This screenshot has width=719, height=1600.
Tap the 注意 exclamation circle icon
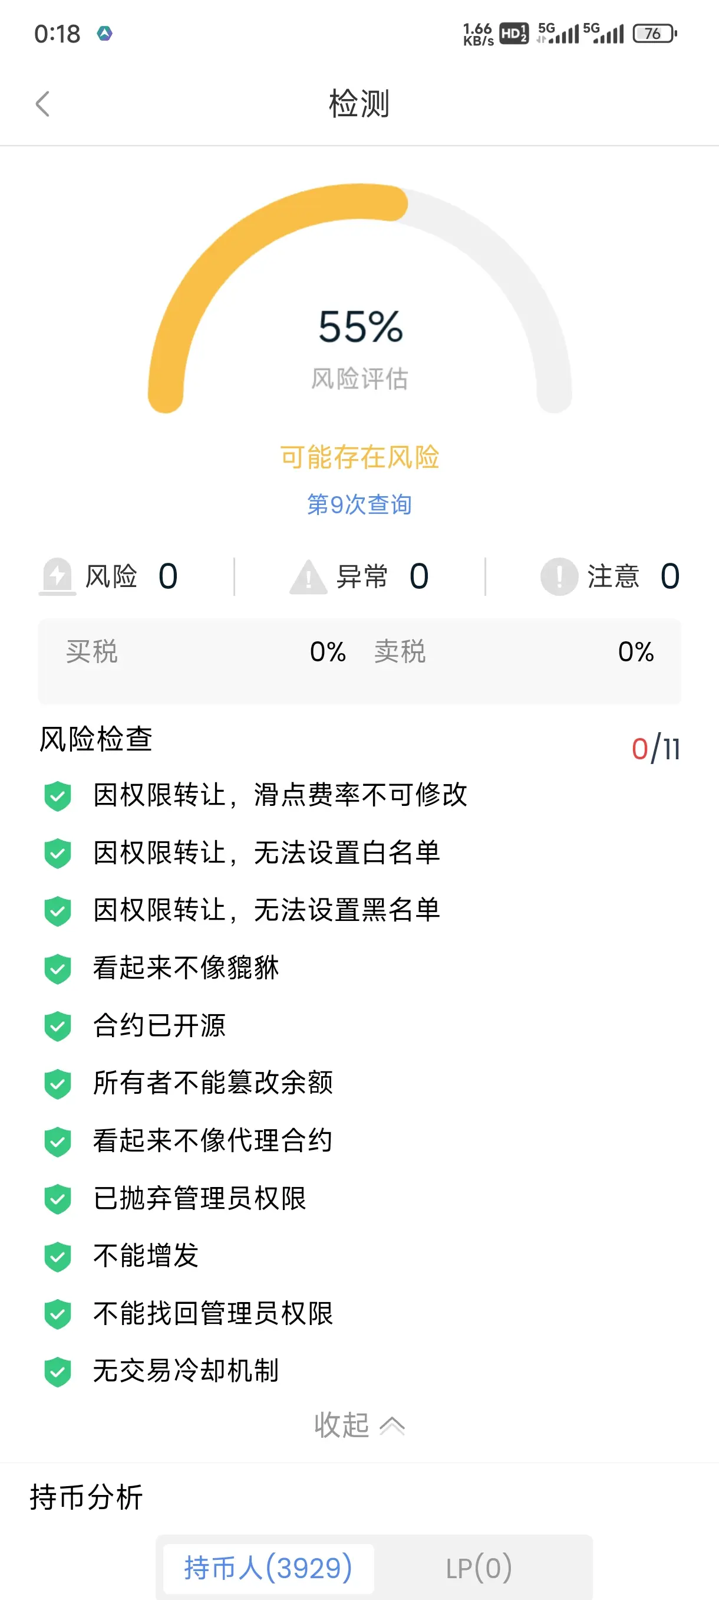559,576
